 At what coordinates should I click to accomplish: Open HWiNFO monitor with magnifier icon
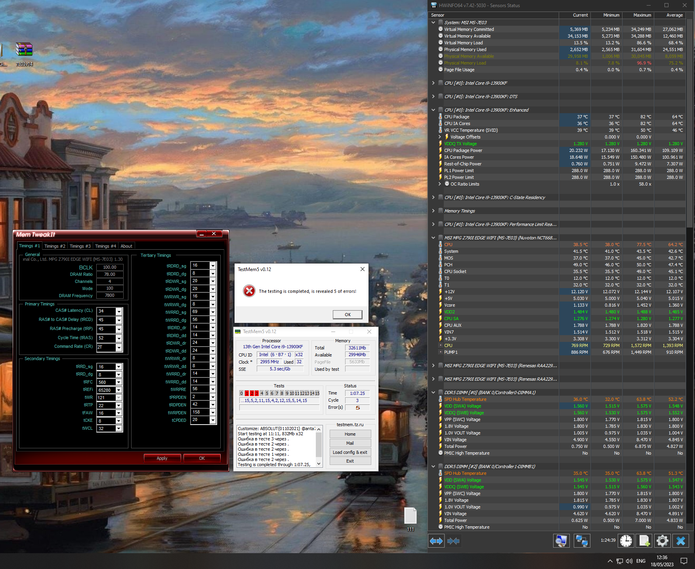[x=561, y=541]
